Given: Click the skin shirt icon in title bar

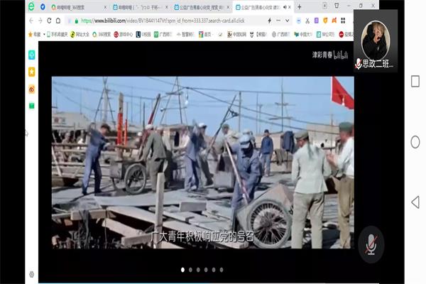Looking at the screenshot, I should tap(337, 6).
